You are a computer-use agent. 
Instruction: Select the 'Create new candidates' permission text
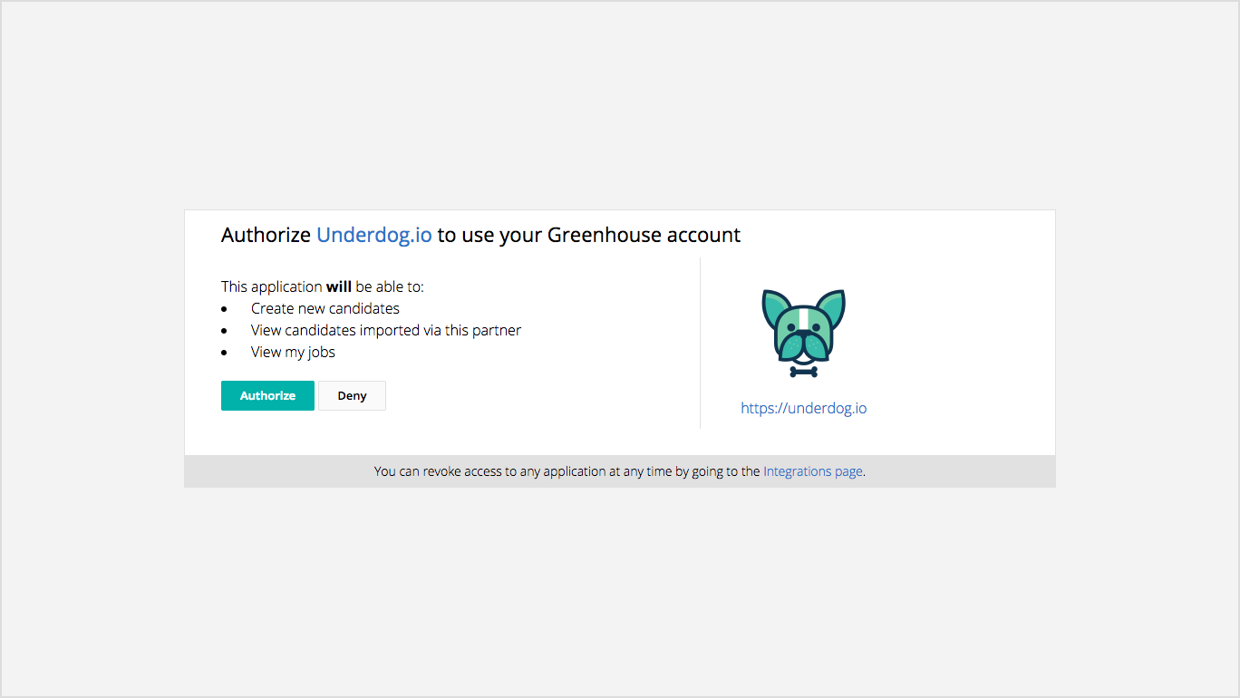tap(325, 308)
